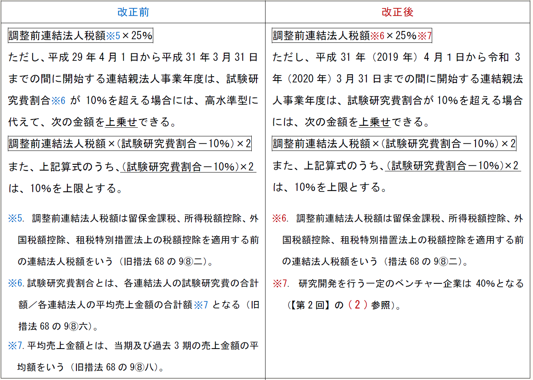Click the blue 改正前 column header
This screenshot has width=533, height=380.
pos(133,12)
